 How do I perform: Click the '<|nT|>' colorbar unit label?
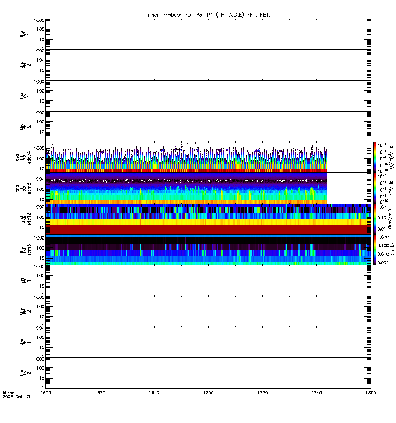point(392,250)
